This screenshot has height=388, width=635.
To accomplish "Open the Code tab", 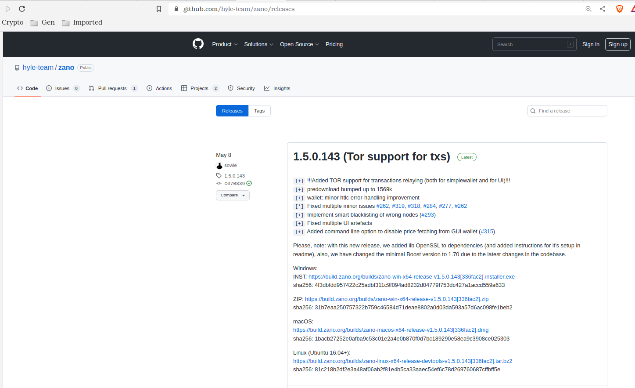I will [x=28, y=88].
